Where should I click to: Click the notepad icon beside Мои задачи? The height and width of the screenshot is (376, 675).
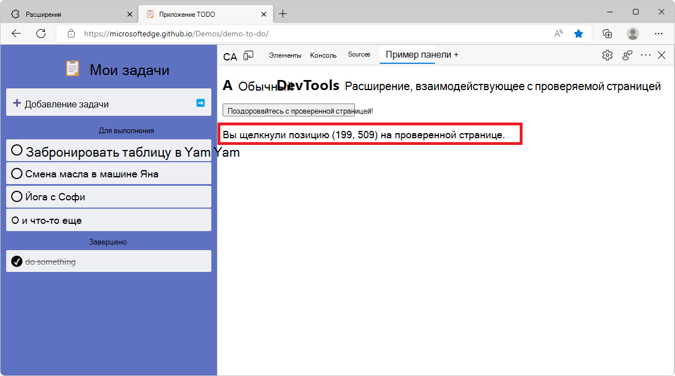coord(72,68)
